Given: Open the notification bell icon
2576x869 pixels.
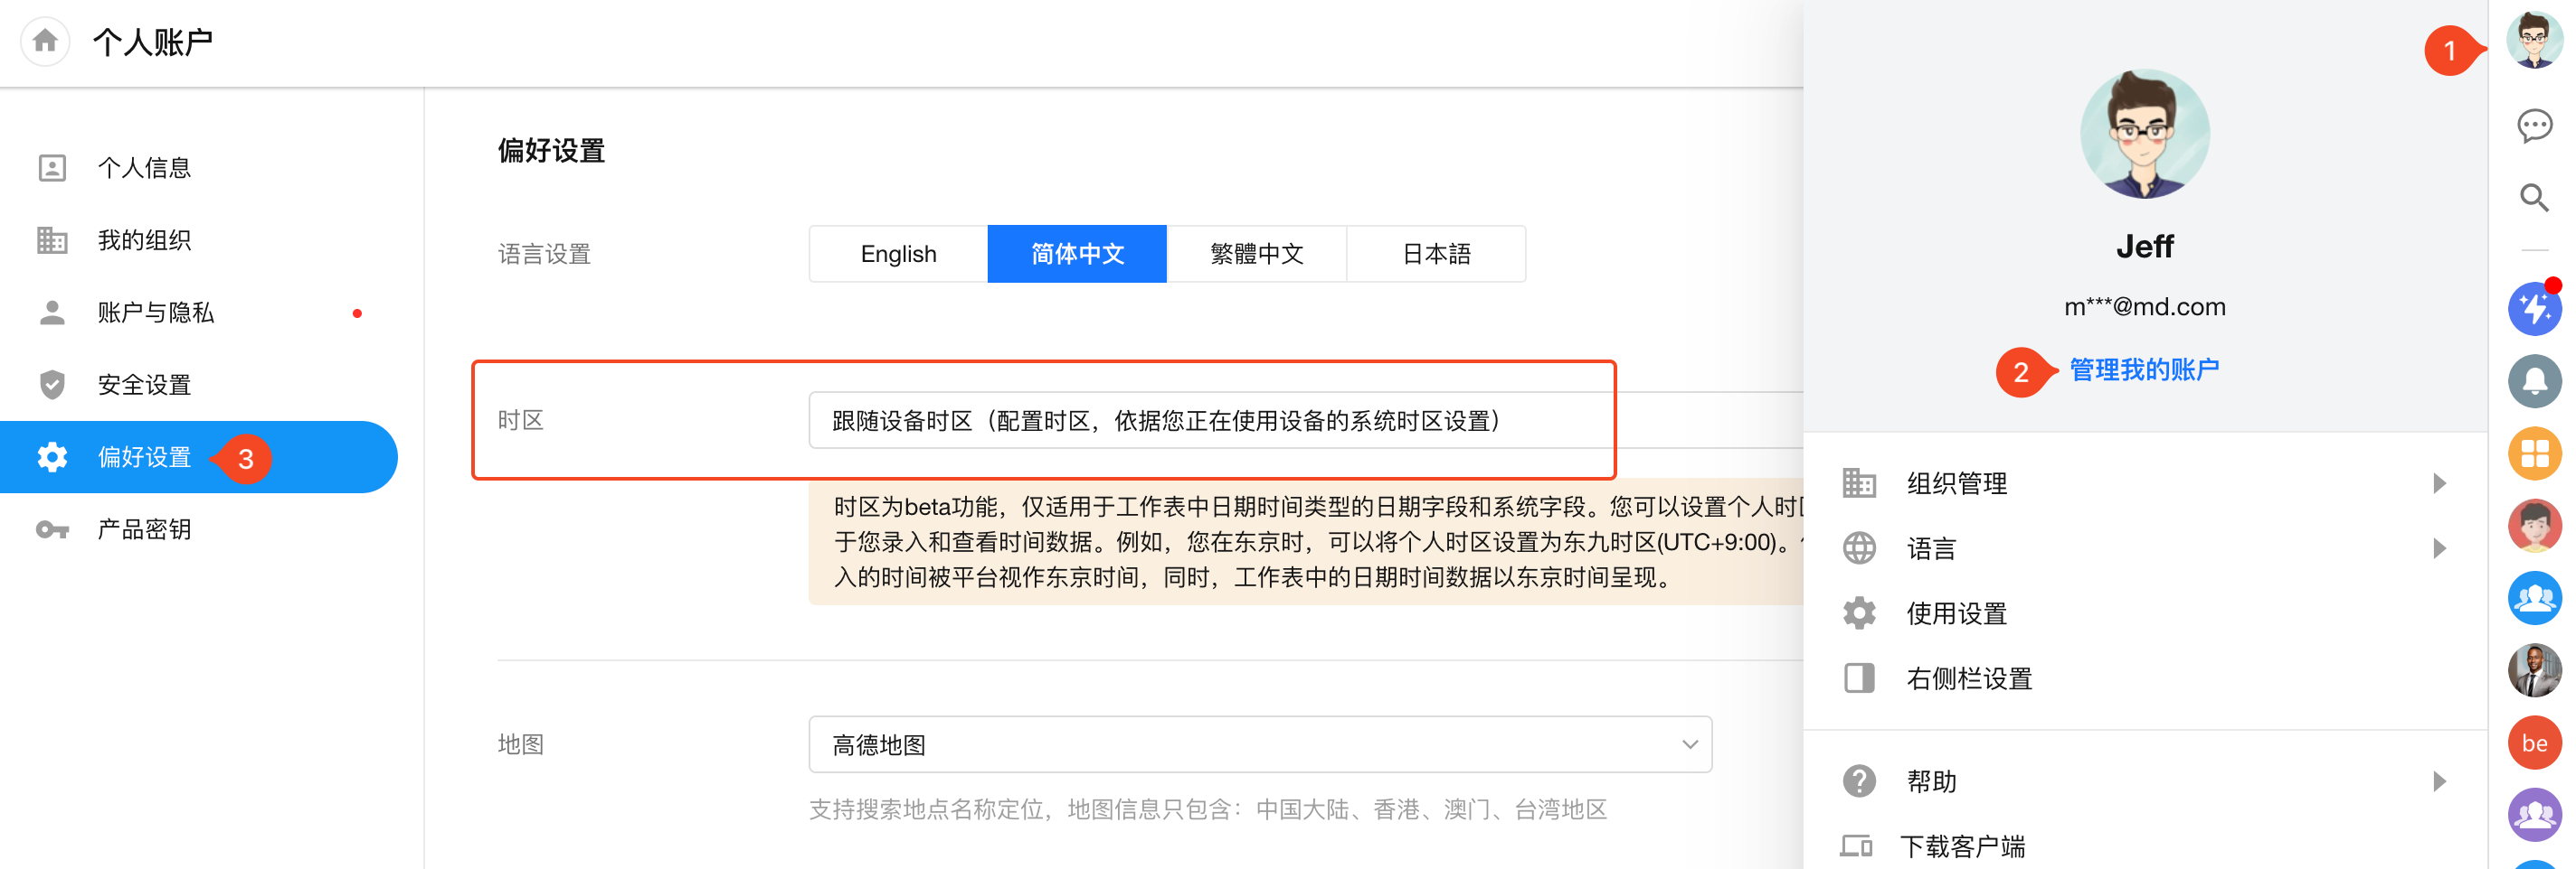Looking at the screenshot, I should coord(2533,381).
